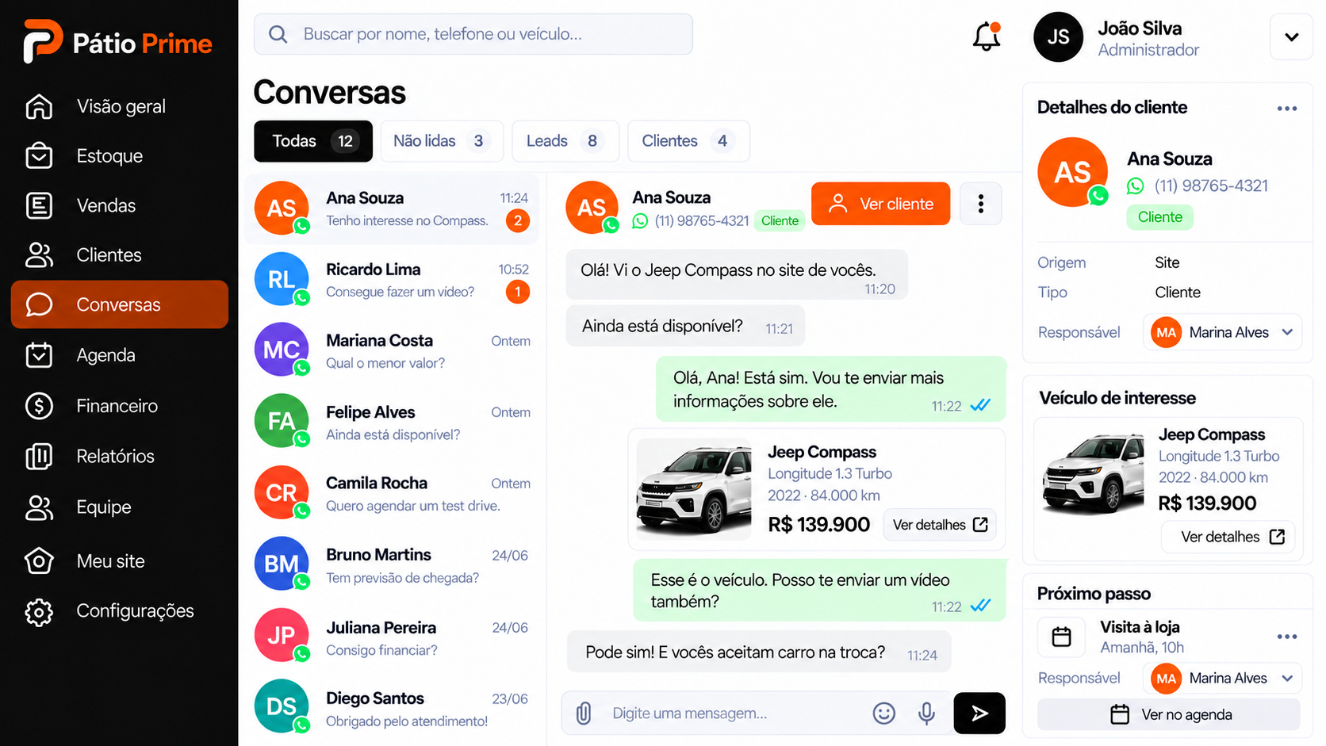Click Jeep Compass image in Veículo de interesse
Viewport: 1326px width, 746px height.
click(1094, 474)
